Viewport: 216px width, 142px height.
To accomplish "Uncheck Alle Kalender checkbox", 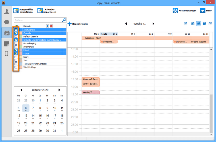I will pos(16,30).
